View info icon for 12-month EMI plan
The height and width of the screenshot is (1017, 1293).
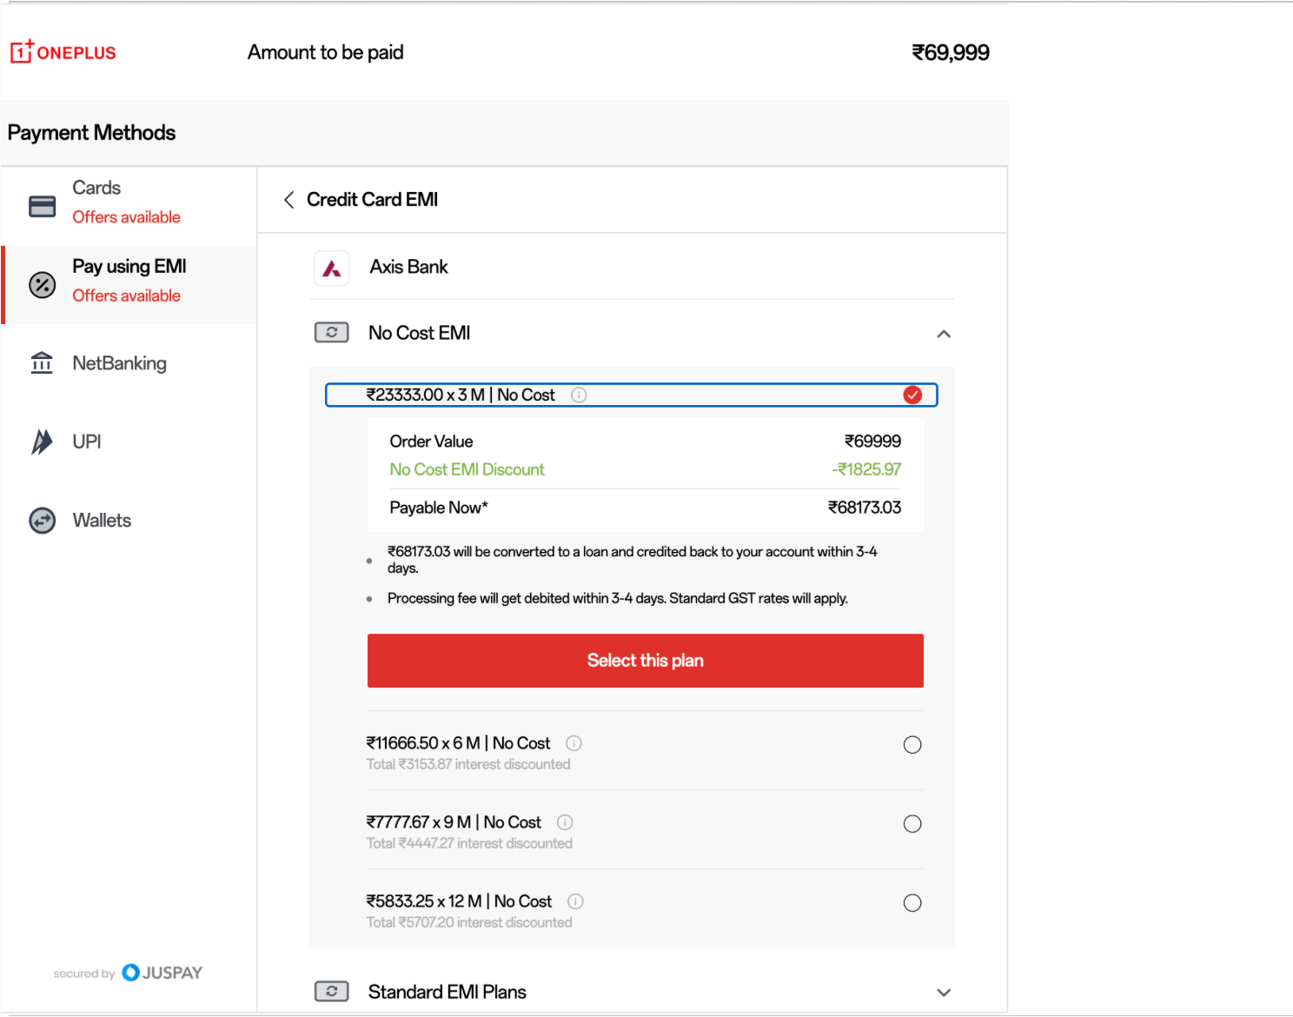pyautogui.click(x=575, y=901)
